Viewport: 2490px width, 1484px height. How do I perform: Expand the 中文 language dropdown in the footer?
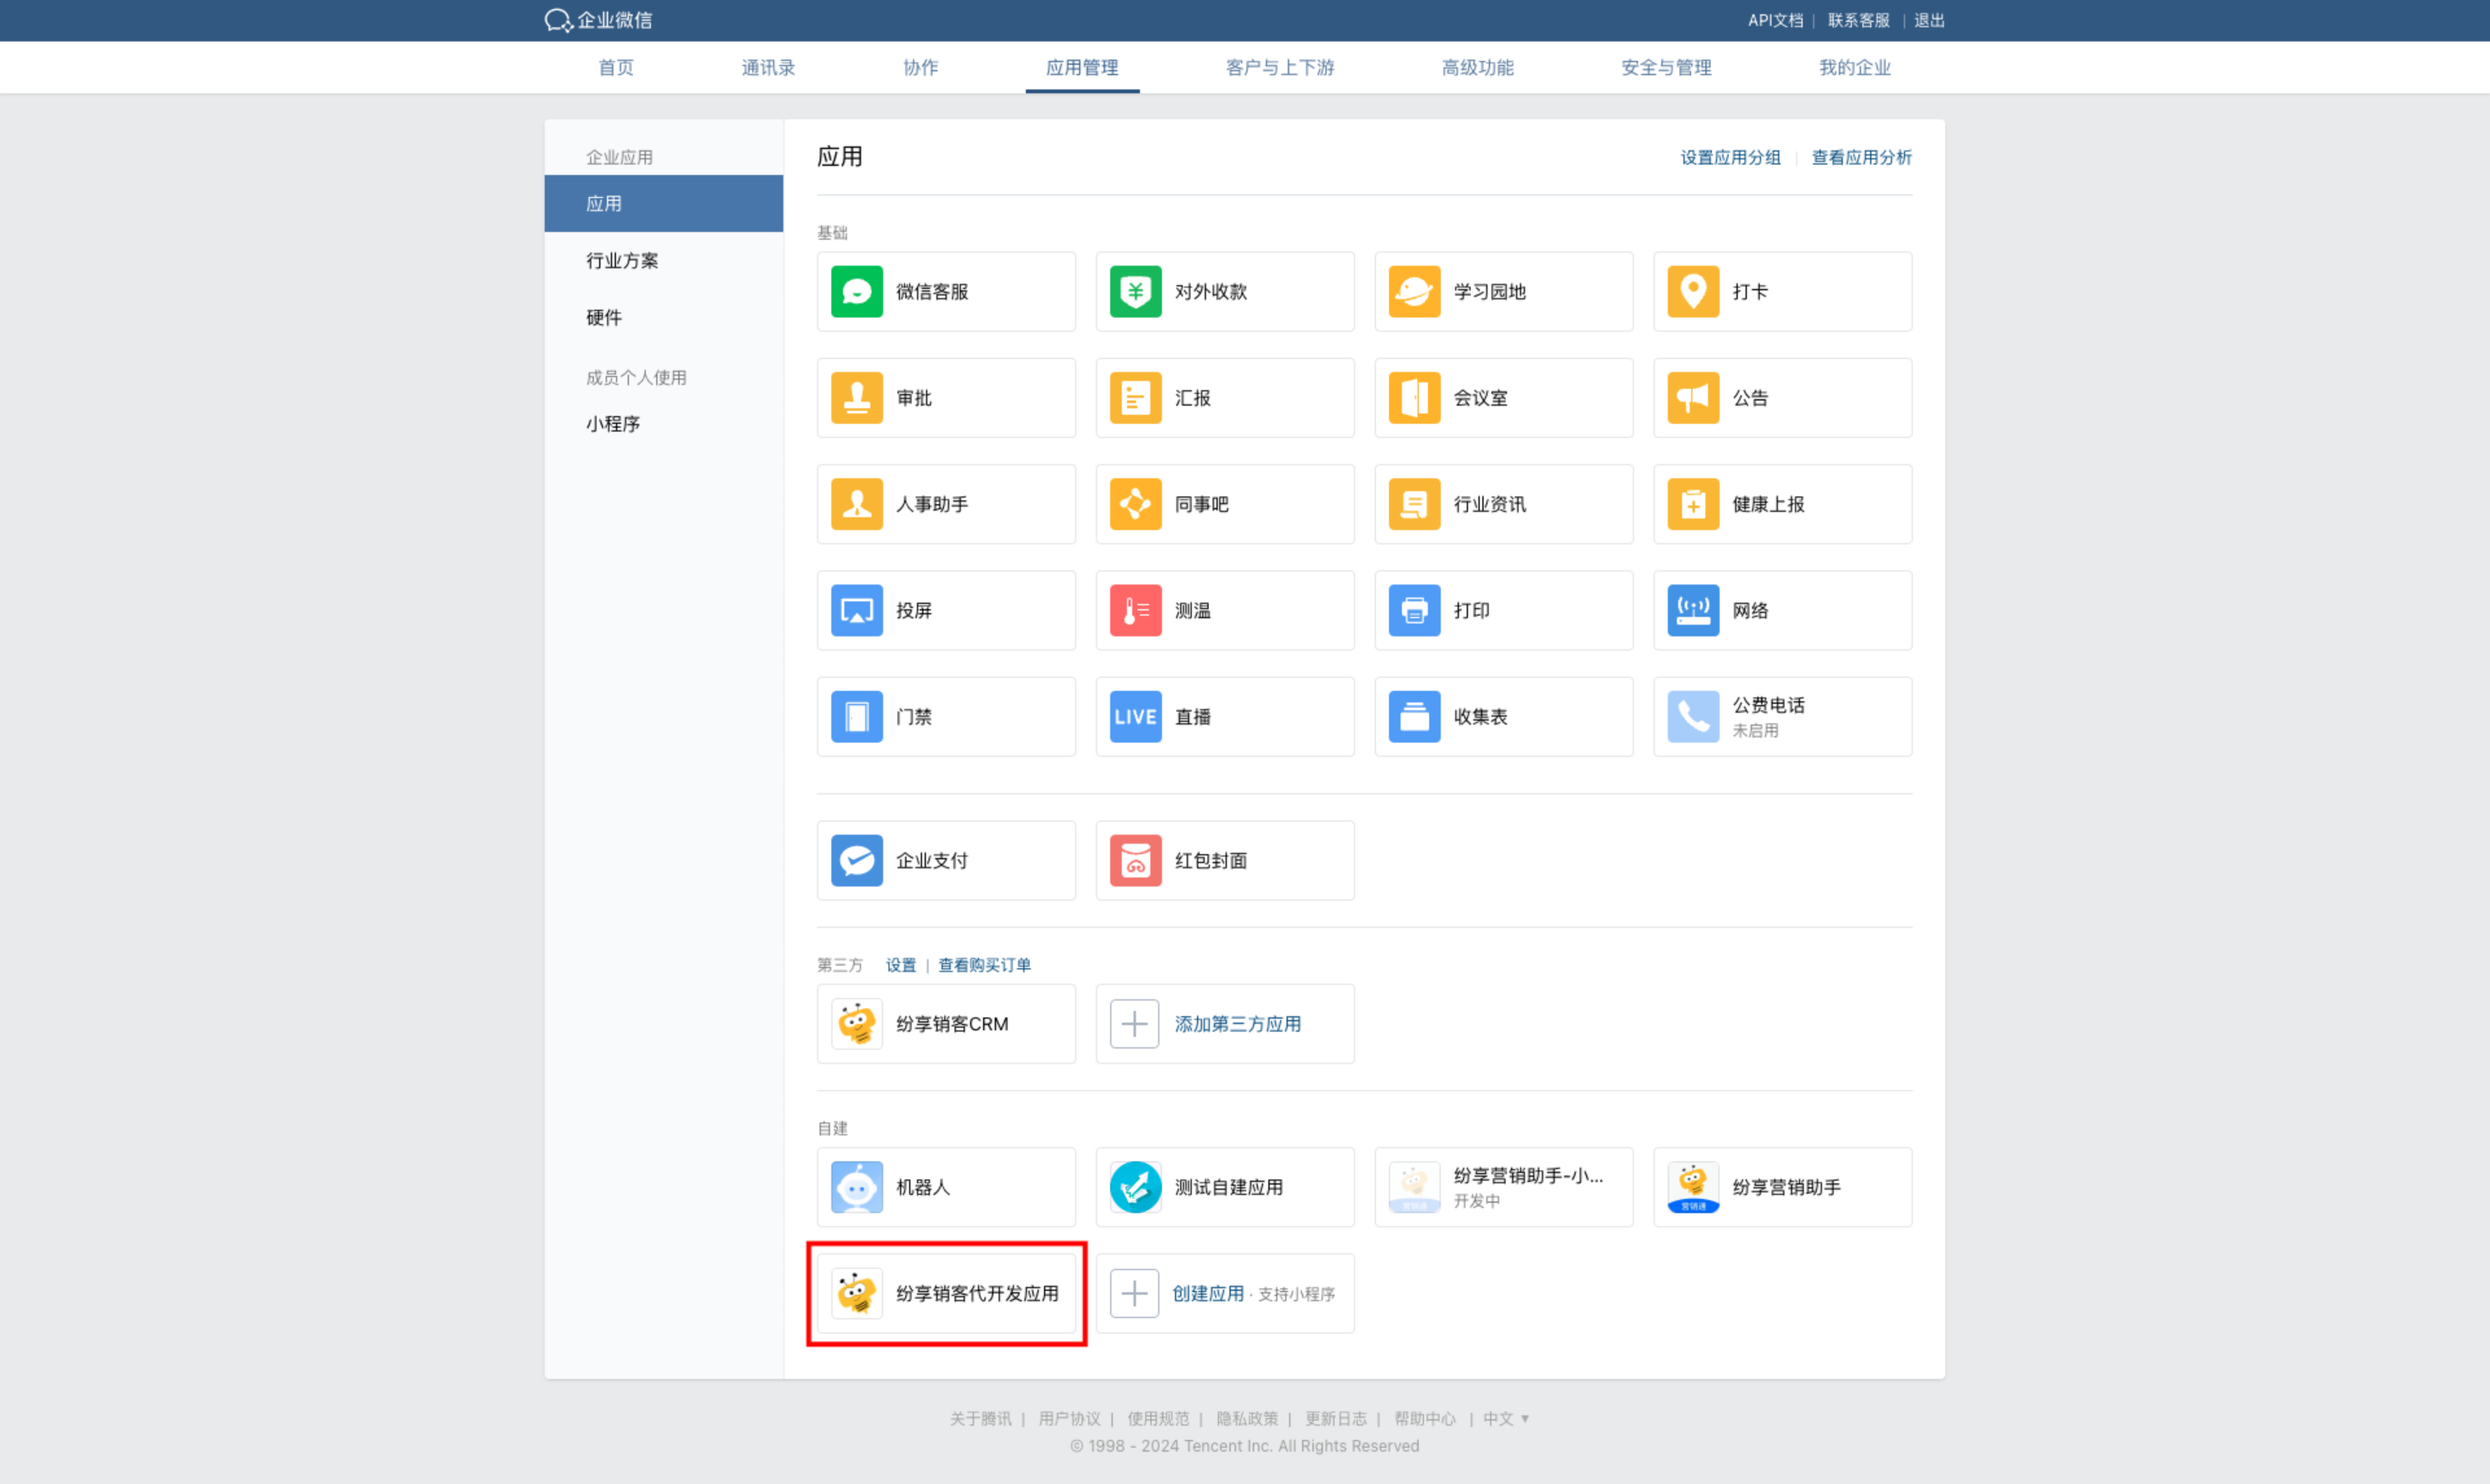pyautogui.click(x=1506, y=1419)
